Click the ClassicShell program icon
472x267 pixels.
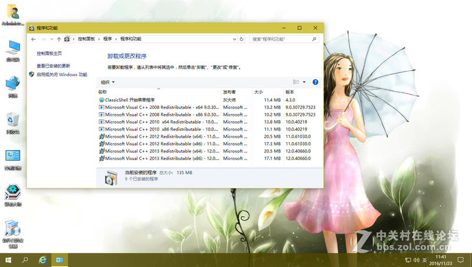click(x=101, y=100)
